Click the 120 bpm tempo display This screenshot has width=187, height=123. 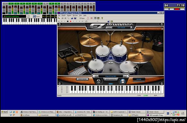(x=82, y=18)
